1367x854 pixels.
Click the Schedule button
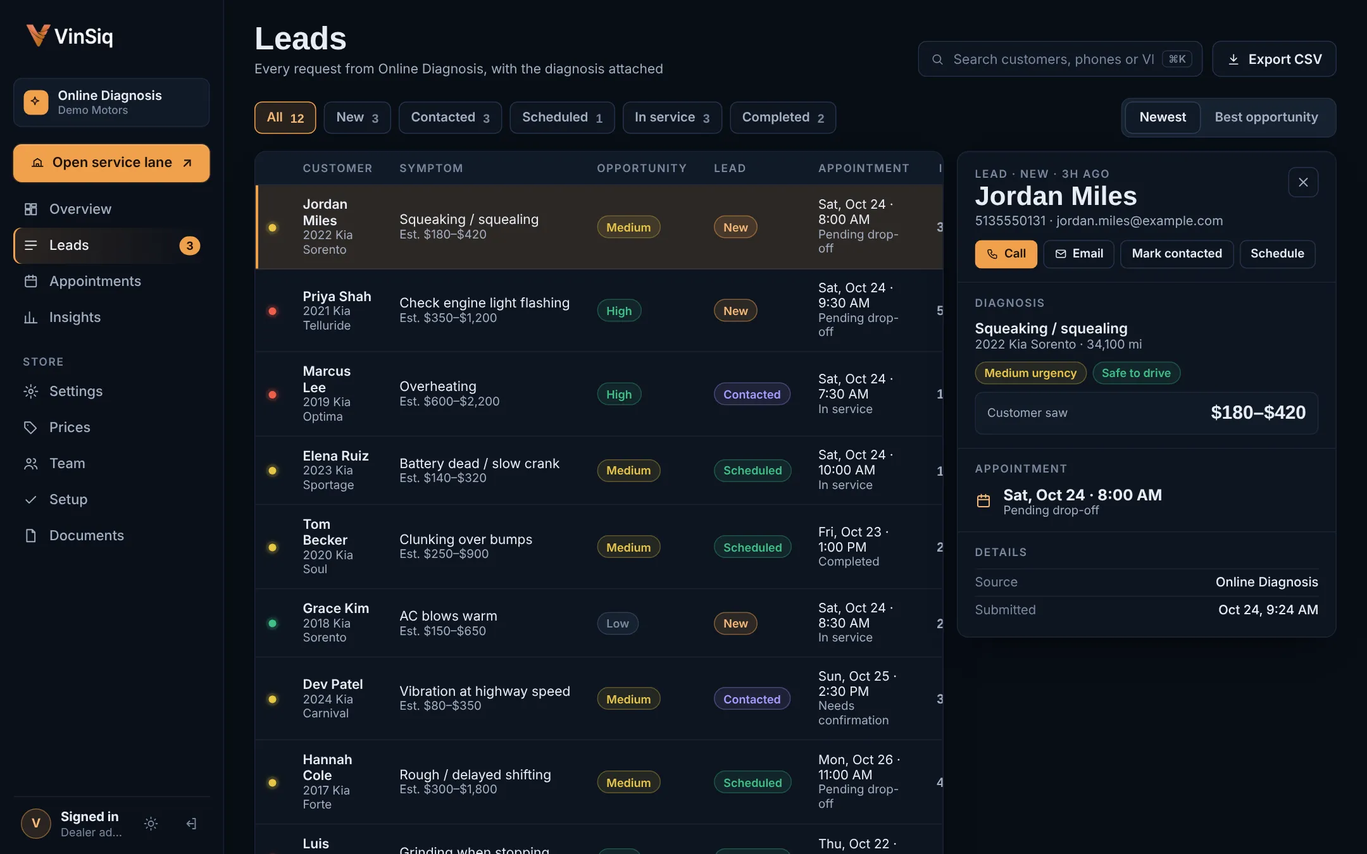coord(1277,254)
